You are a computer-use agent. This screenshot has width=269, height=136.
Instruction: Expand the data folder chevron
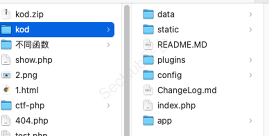coord(251,14)
